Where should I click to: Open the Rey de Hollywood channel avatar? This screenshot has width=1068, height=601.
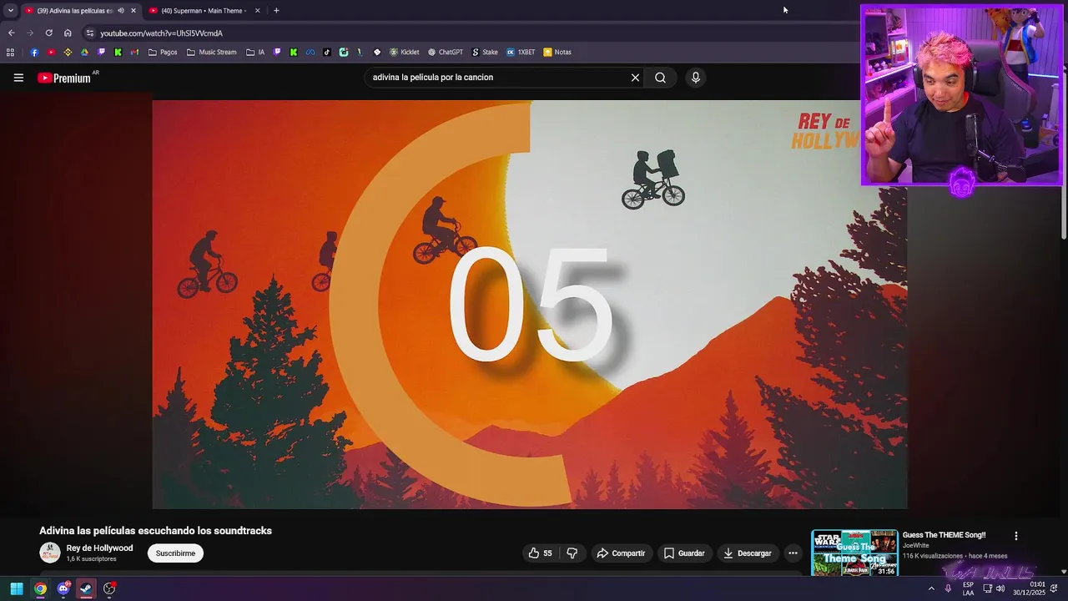click(50, 553)
